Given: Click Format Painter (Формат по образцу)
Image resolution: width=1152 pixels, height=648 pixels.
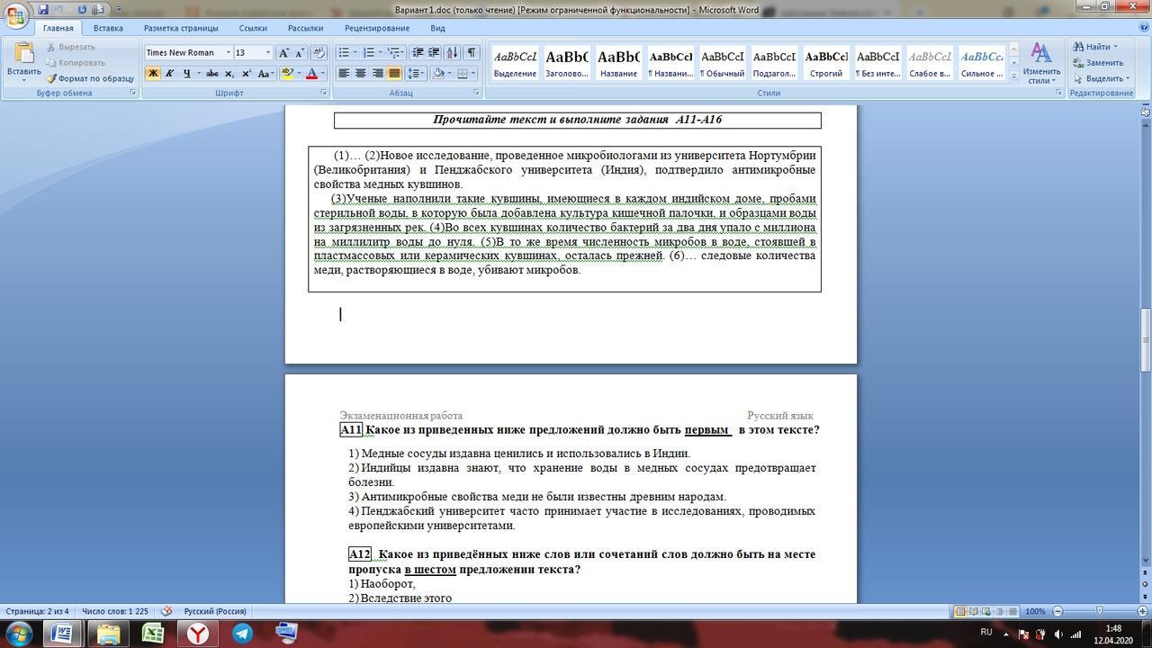Looking at the screenshot, I should [91, 78].
